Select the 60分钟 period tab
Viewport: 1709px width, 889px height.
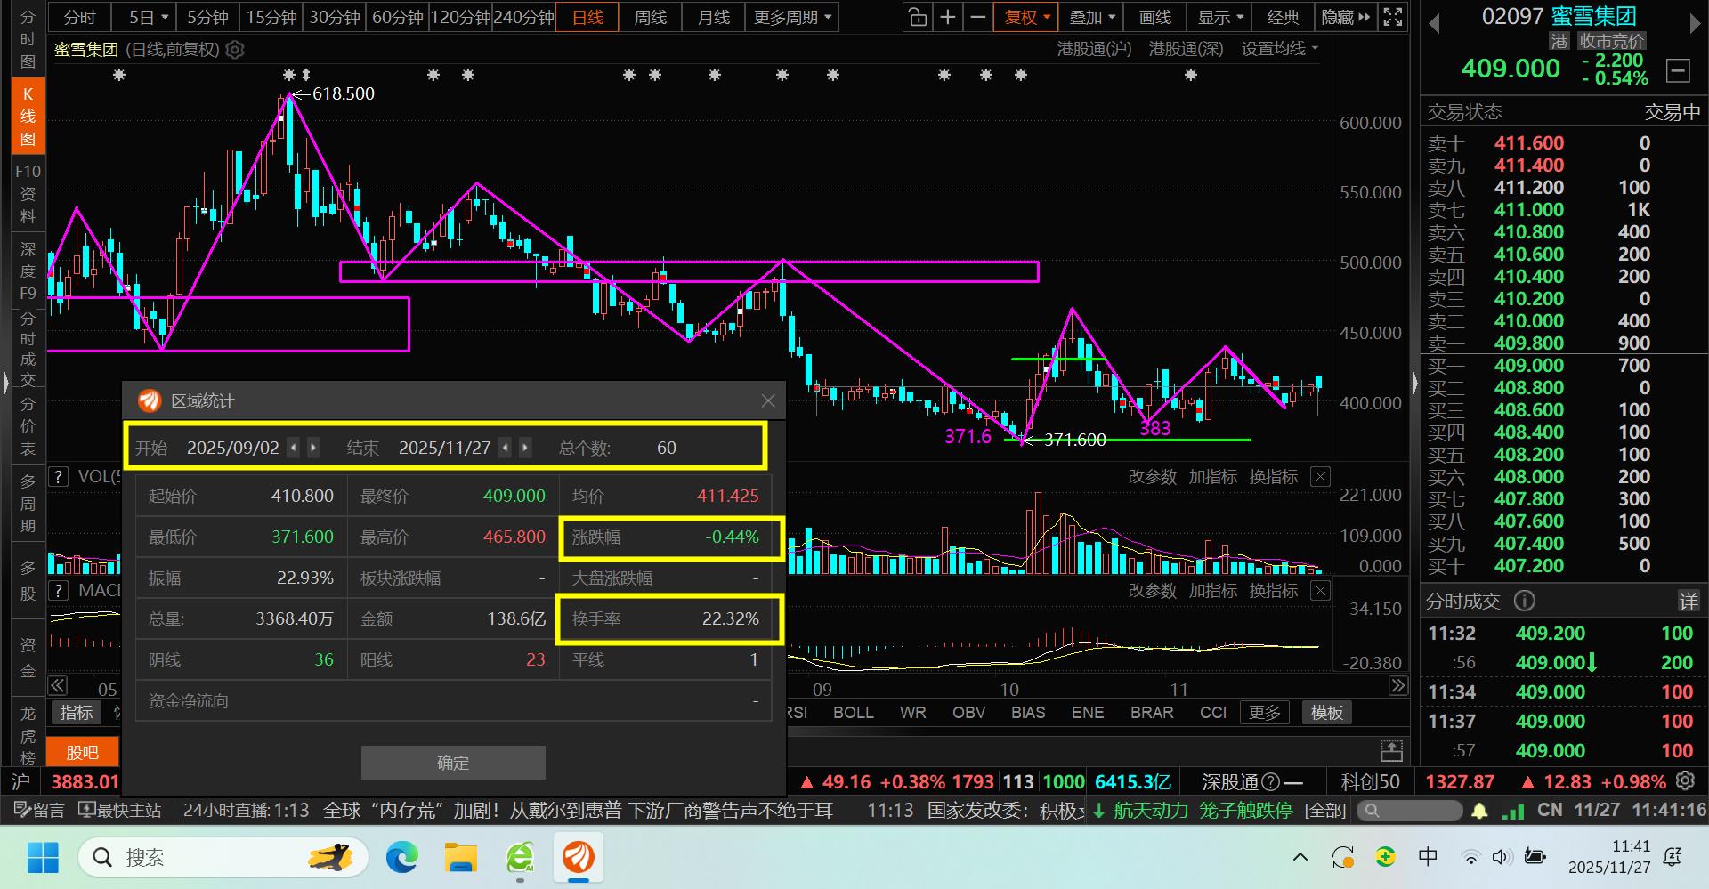click(x=398, y=17)
